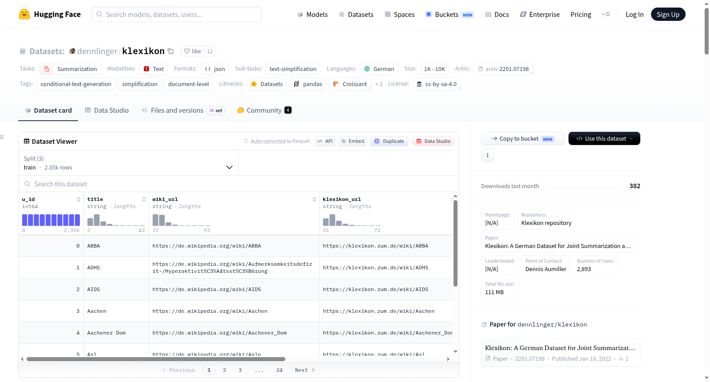The image size is (710, 382).
Task: Switch to the Data Studio tab
Action: [x=107, y=110]
